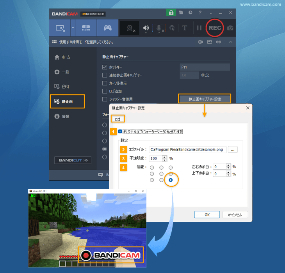Select the first format radio button
285x273 pixels.
click(x=105, y=125)
